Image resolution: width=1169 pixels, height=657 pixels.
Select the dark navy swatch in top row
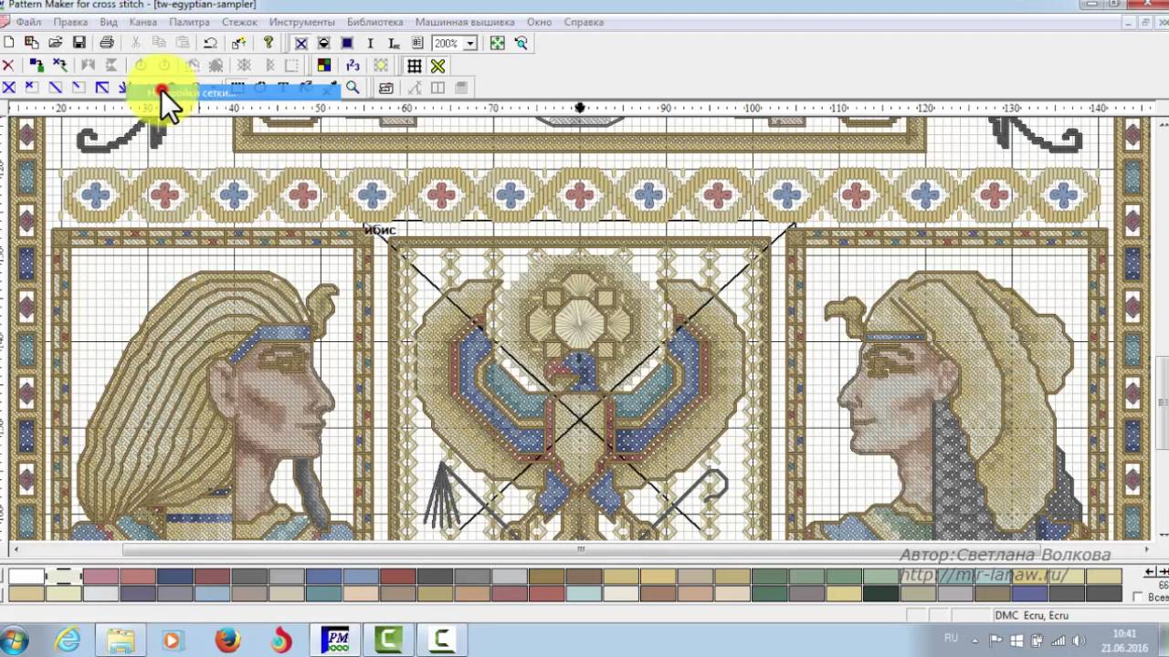click(x=175, y=576)
